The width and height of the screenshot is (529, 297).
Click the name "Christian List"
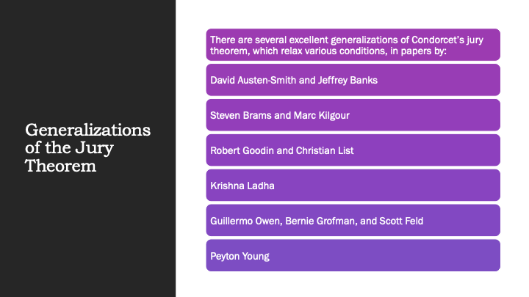[x=325, y=150]
